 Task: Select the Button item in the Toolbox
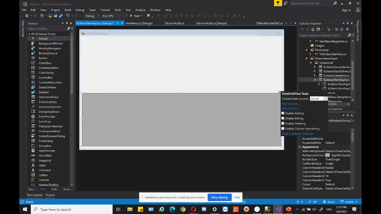coord(43,58)
